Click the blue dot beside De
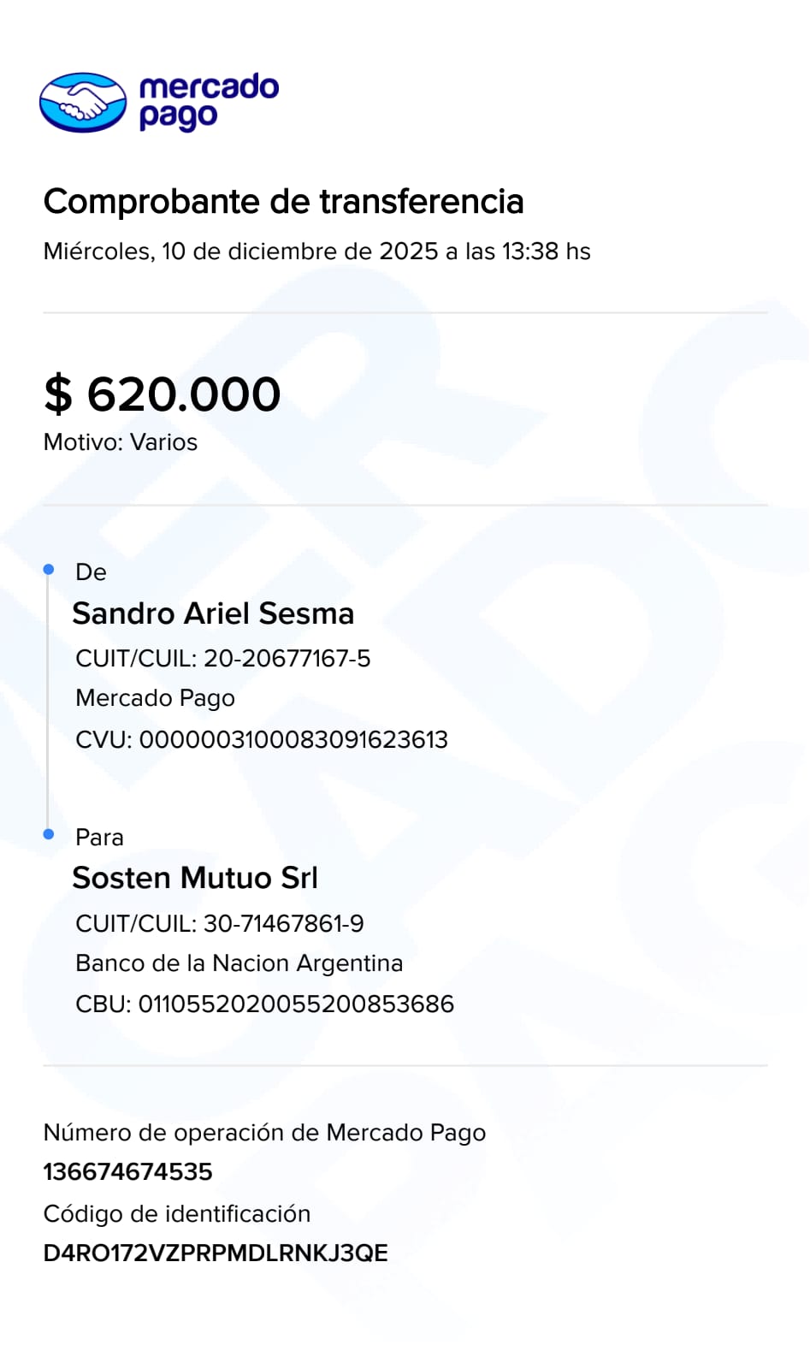 (x=49, y=570)
